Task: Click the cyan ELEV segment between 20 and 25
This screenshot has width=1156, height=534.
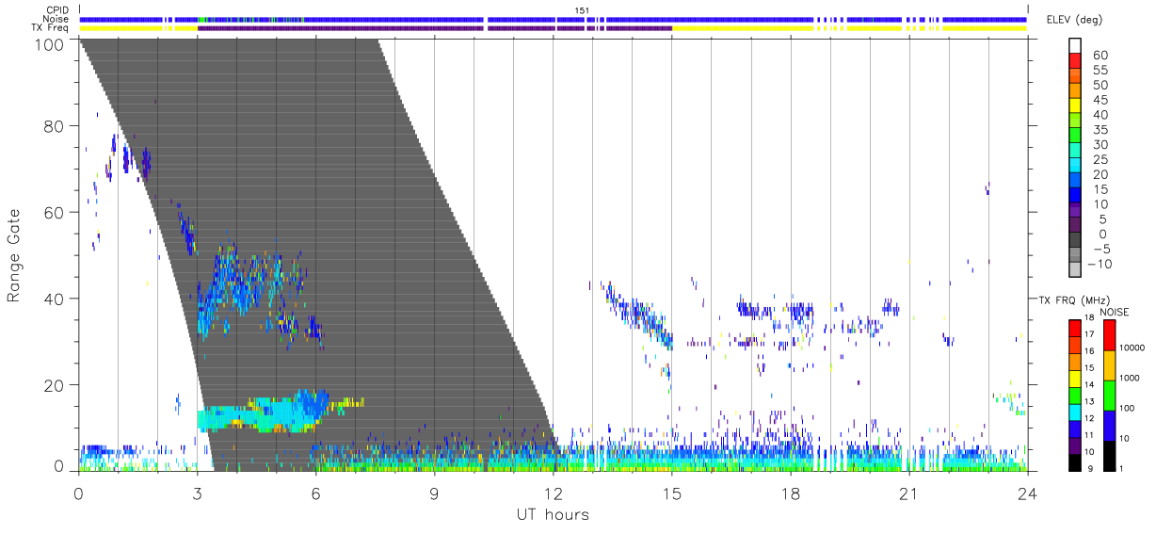Action: click(x=1075, y=167)
